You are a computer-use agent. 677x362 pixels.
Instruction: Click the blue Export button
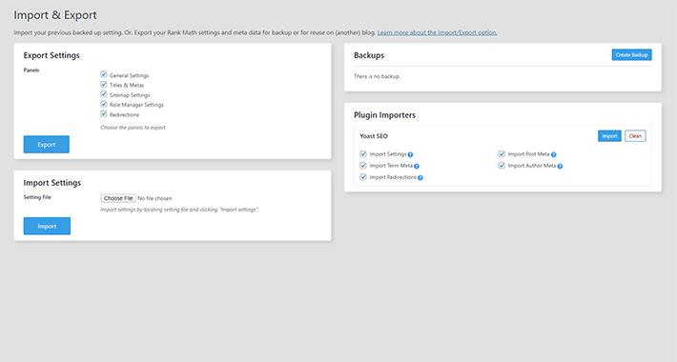(46, 145)
